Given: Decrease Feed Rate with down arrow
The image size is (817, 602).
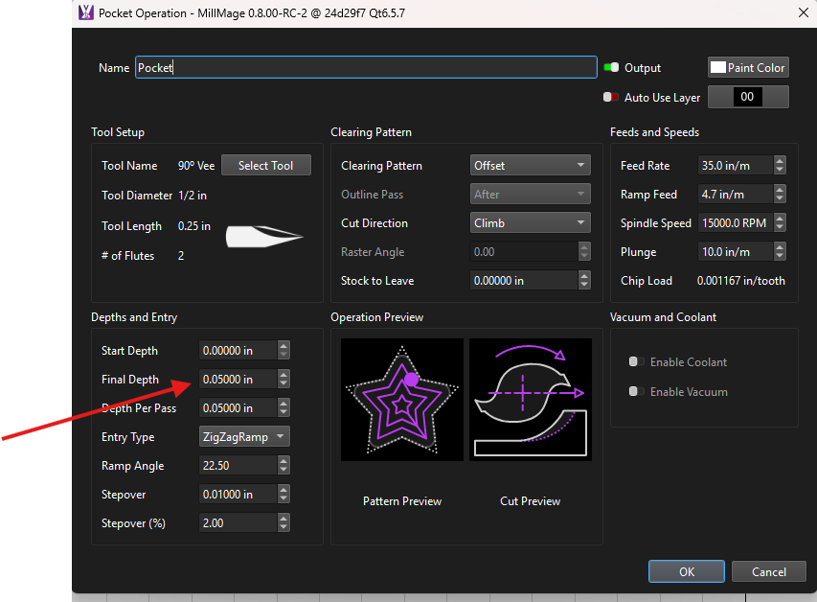Looking at the screenshot, I should tap(780, 170).
